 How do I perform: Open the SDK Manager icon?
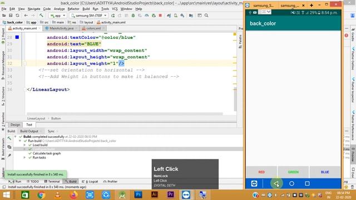(182, 16)
